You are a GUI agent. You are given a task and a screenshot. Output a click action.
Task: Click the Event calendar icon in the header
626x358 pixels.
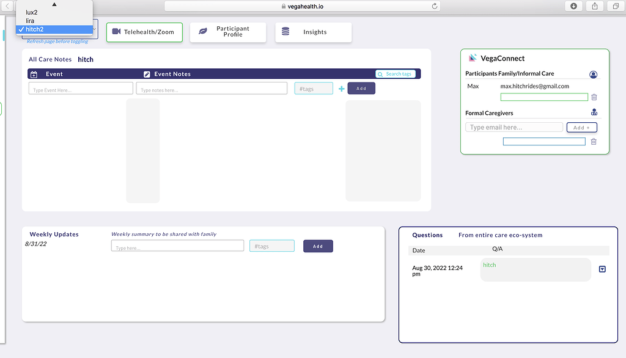[x=34, y=74]
